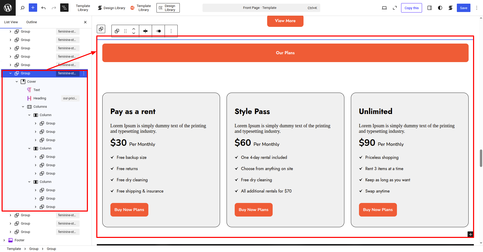This screenshot has width=483, height=252.
Task: Expand the Footer item in list view
Action: tap(4, 240)
